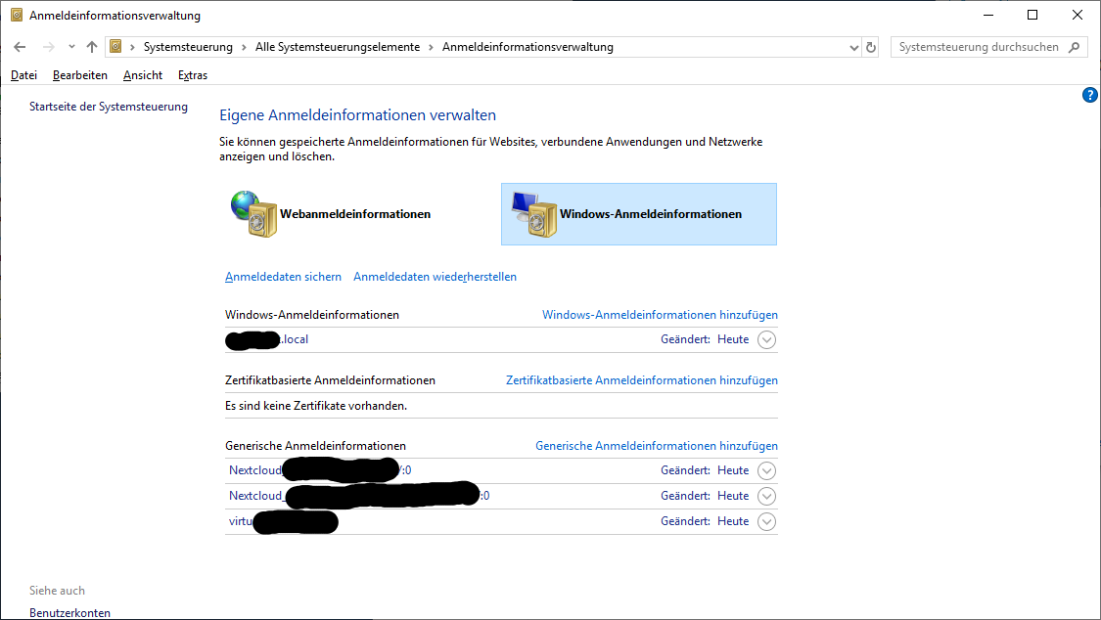This screenshot has width=1101, height=620.
Task: Click Anmeldedaten sichern link
Action: [283, 277]
